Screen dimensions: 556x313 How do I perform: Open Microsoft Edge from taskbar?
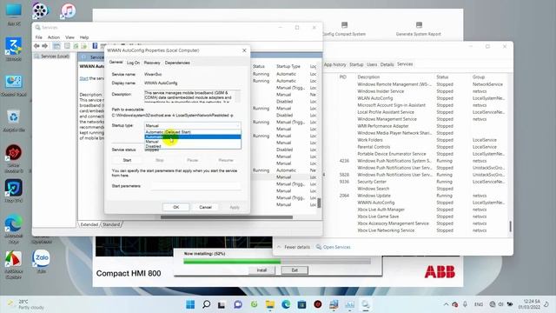[x=286, y=304]
